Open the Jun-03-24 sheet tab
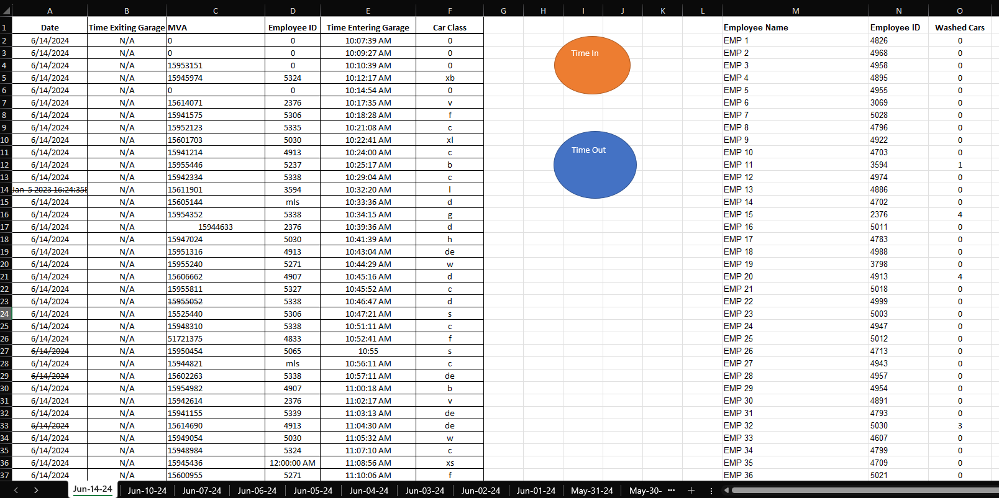 (425, 491)
